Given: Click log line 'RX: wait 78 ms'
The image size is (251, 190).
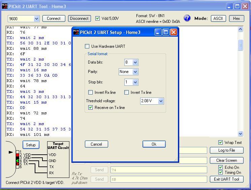Looking at the screenshot, I should 27,81.
